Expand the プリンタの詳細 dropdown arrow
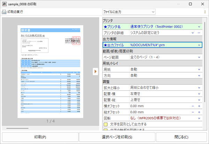 tap(193, 33)
